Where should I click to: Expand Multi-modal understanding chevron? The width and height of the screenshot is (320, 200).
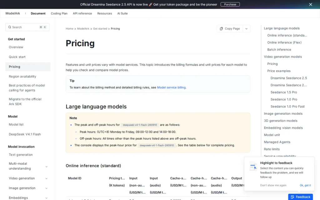coord(46,167)
